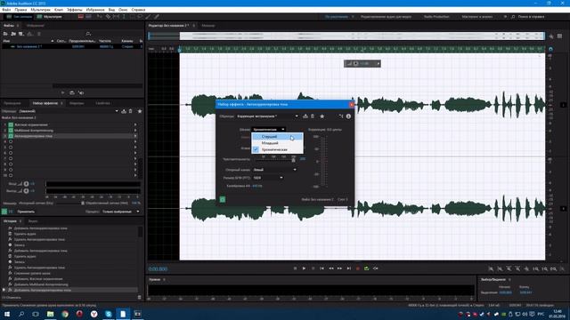
Task: Adjust the Output gain knob in rack
Action: 26,191
